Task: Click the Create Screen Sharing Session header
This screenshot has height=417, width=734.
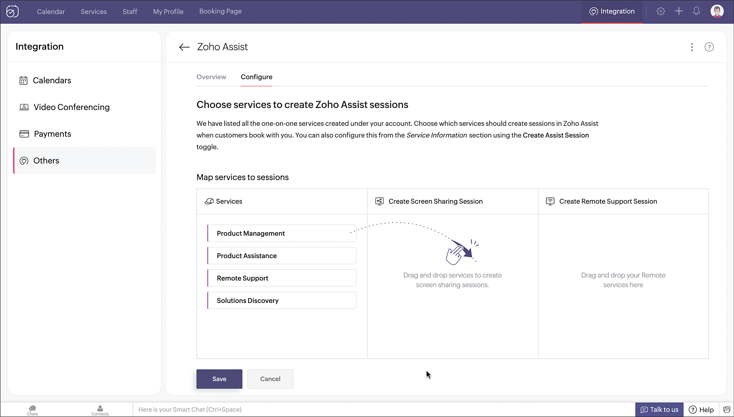Action: pyautogui.click(x=436, y=201)
